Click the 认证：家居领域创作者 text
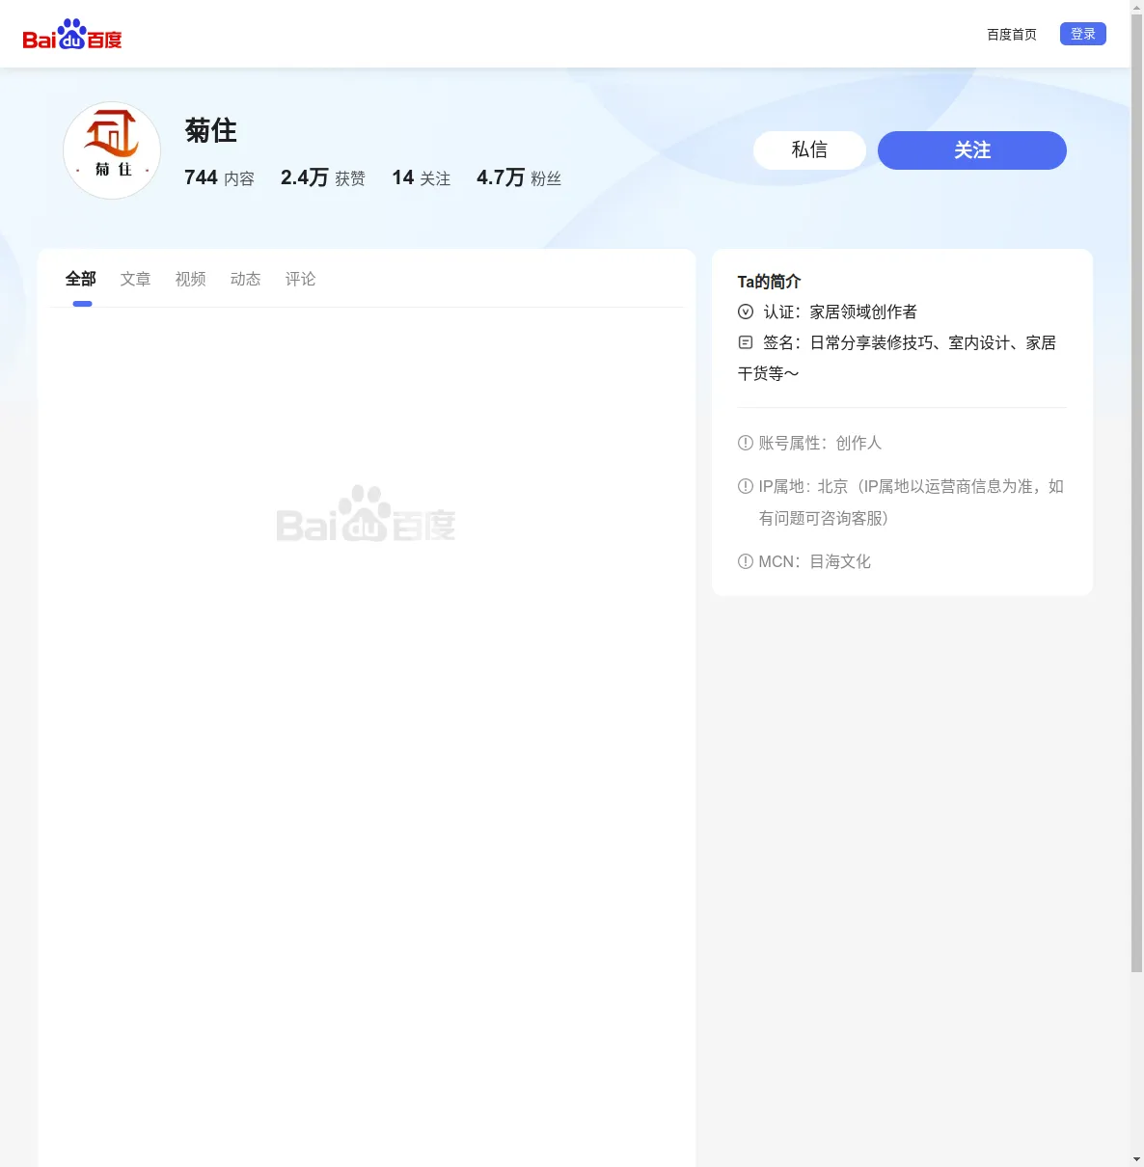Viewport: 1144px width, 1167px height. point(840,312)
